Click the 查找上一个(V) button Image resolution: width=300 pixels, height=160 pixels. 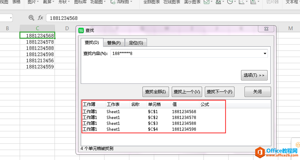pyautogui.click(x=187, y=92)
